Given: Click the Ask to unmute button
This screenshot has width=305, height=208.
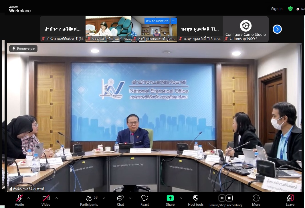Looking at the screenshot, I should [x=157, y=21].
